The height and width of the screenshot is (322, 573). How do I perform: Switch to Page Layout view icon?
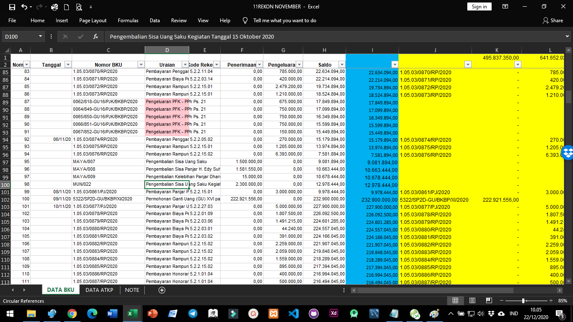click(472, 301)
